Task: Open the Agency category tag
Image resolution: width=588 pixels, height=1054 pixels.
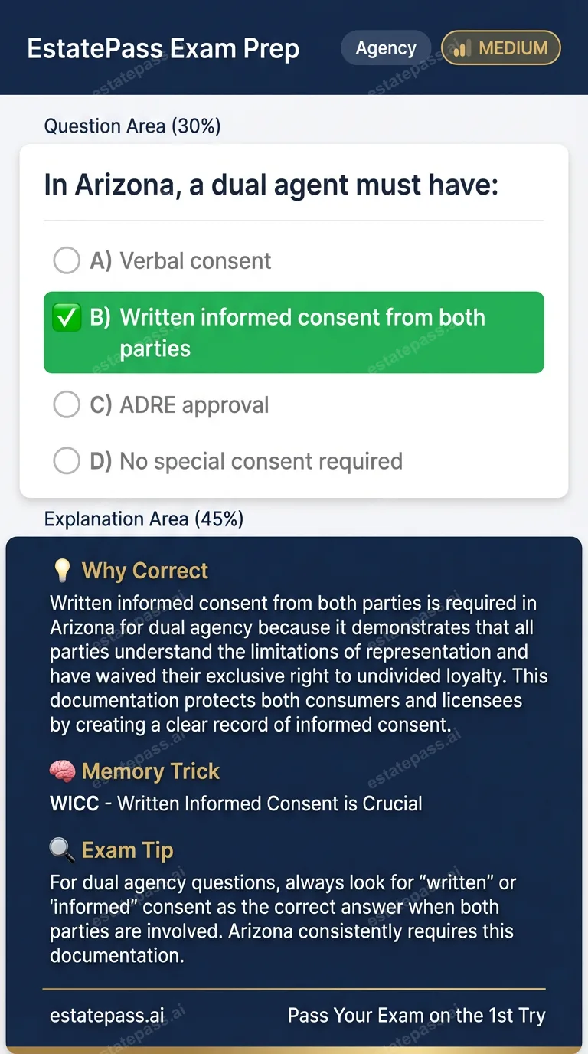Action: click(x=386, y=48)
